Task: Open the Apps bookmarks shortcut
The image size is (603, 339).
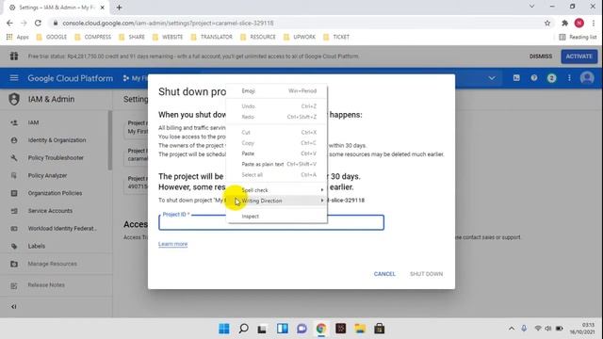Action: [x=18, y=37]
